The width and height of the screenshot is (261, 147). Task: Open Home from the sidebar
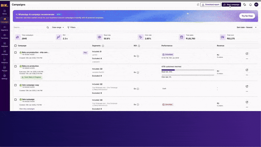pyautogui.click(x=5, y=12)
